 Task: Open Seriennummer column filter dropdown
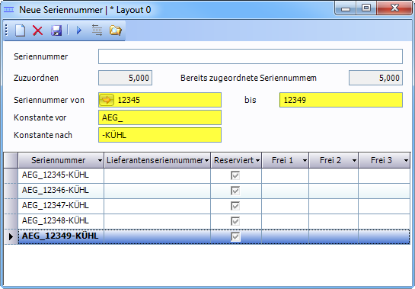(100, 160)
